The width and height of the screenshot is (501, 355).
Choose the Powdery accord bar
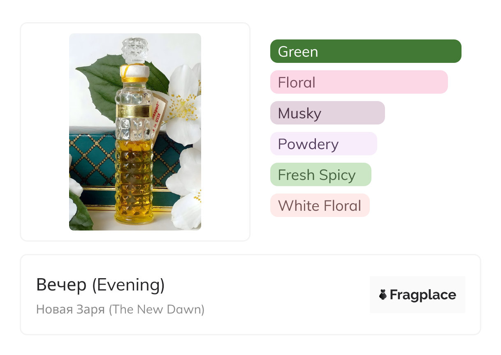tap(323, 144)
